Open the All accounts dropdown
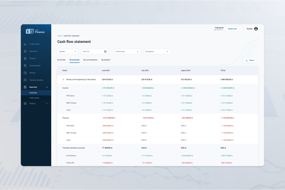The width and height of the screenshot is (285, 190). tap(127, 52)
